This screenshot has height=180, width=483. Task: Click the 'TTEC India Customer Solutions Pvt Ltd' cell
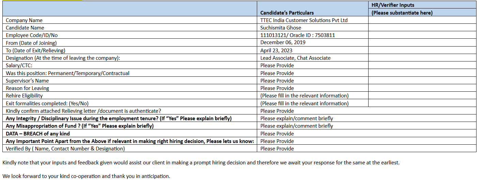pos(304,20)
